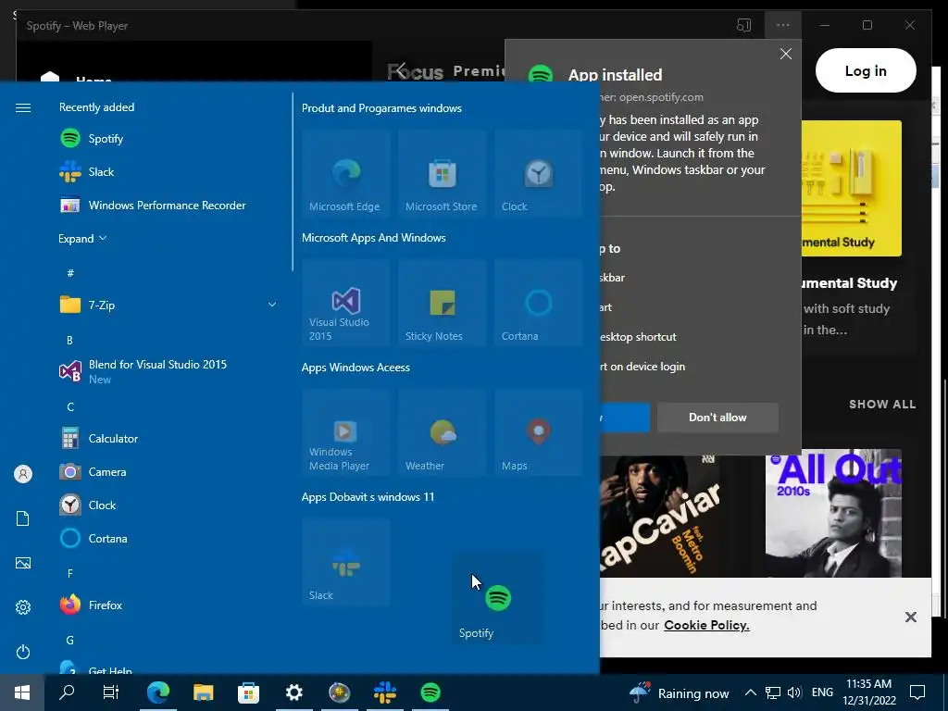Open Pictures from Start sidebar

pos(23,563)
